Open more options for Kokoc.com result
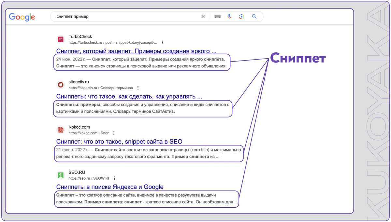391x222 pixels. point(114,133)
